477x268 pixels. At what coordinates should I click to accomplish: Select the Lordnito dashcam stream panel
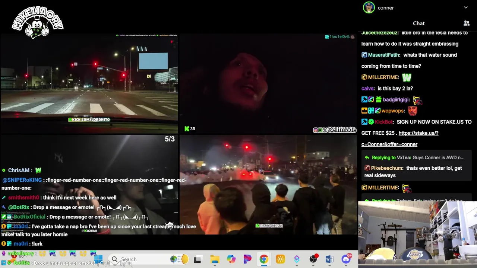point(89,83)
